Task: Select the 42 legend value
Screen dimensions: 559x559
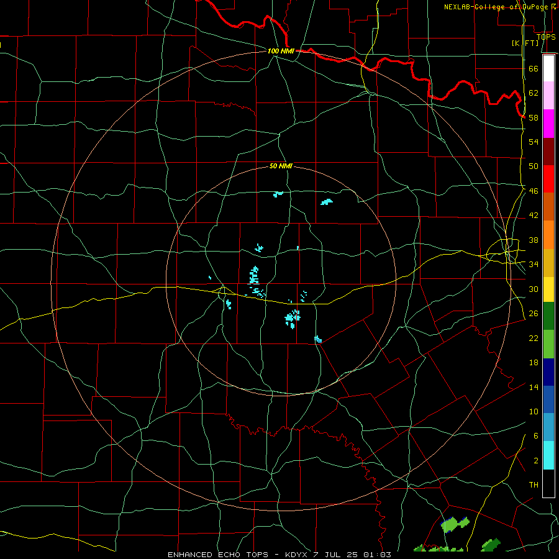Action: 534,216
